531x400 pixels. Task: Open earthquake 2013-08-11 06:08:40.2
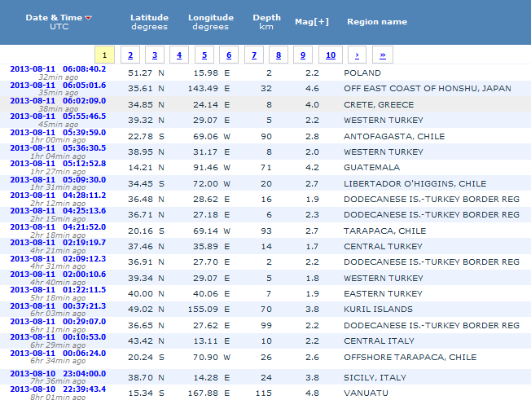point(58,68)
